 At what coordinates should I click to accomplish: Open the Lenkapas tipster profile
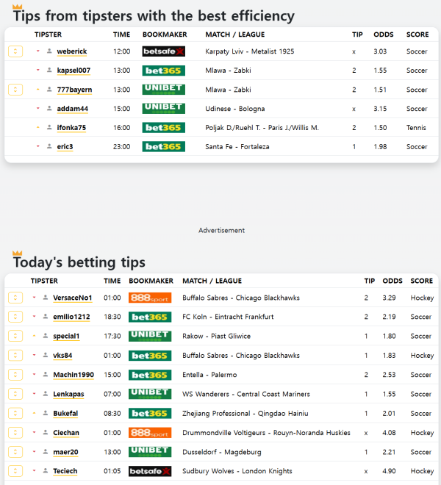click(x=68, y=394)
